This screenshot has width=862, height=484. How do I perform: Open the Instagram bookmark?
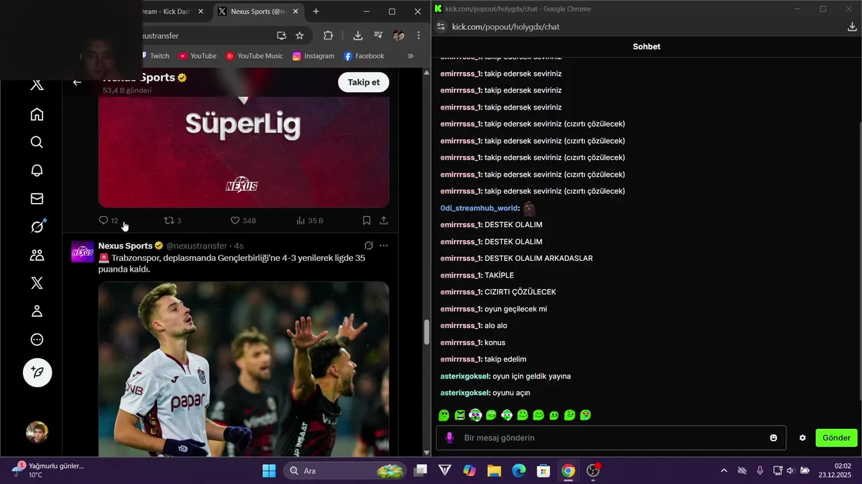coord(313,56)
